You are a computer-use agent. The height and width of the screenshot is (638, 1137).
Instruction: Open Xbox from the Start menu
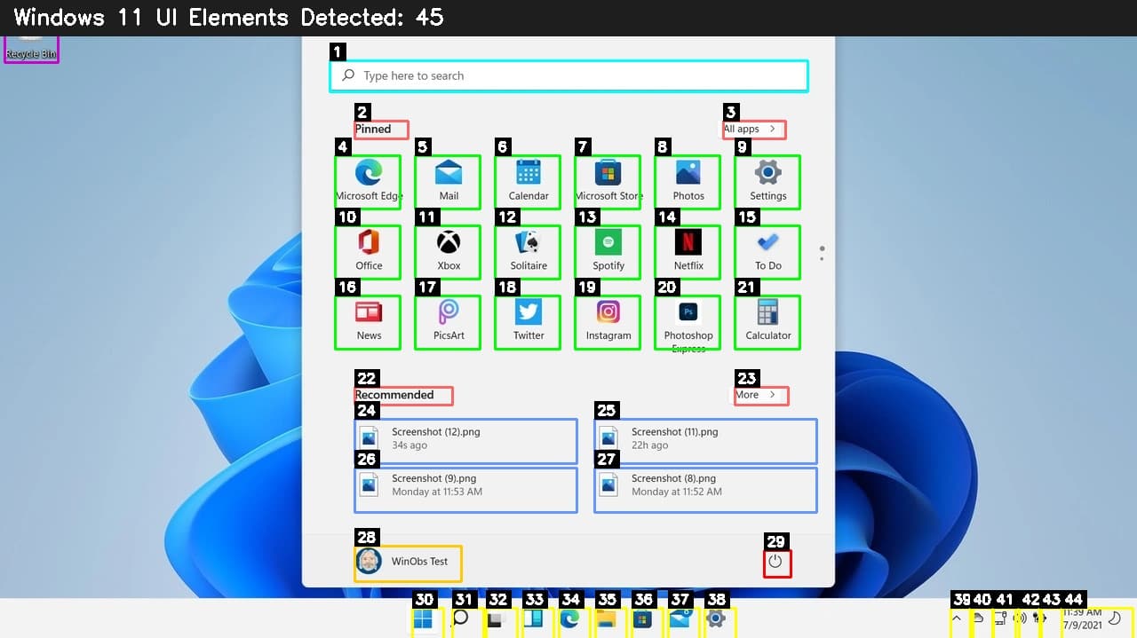click(448, 251)
